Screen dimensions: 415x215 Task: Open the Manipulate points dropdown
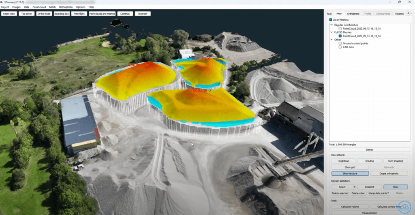(379, 193)
